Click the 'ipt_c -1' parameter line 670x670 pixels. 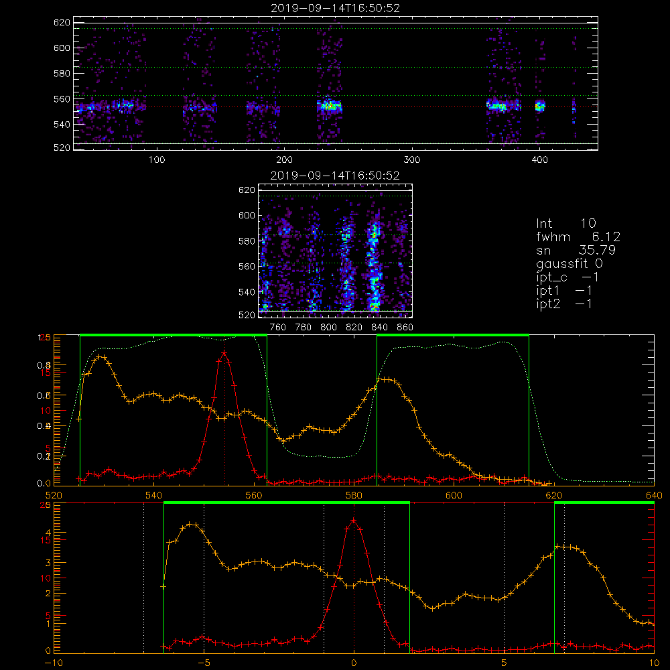pos(567,277)
